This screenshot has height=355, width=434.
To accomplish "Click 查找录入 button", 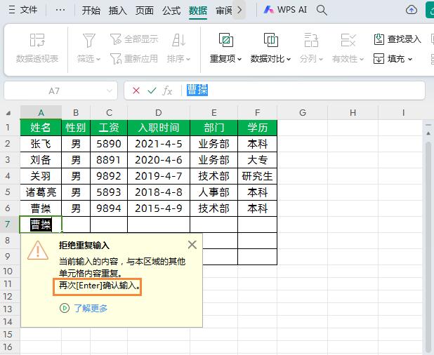I will pos(397,39).
